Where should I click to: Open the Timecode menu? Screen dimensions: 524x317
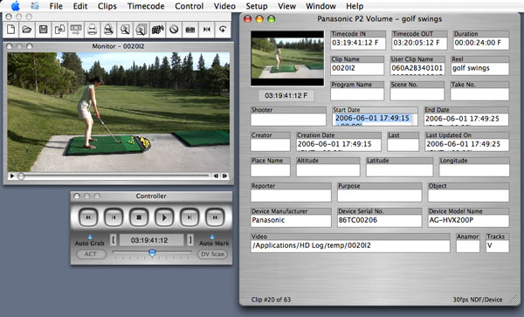coord(146,6)
